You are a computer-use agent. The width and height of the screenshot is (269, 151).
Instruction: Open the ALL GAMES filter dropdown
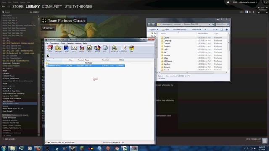(x=34, y=12)
